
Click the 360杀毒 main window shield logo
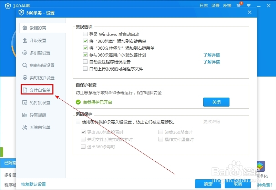[8, 6]
